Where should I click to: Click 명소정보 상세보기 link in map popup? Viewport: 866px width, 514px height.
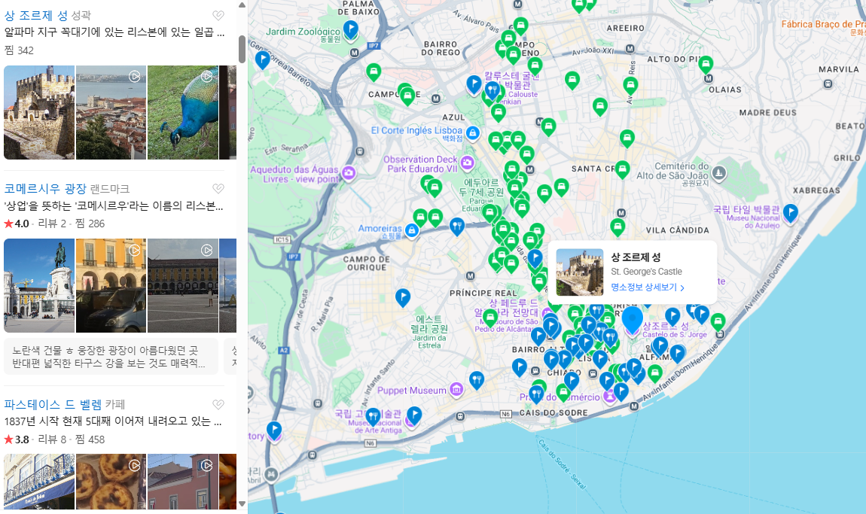648,287
